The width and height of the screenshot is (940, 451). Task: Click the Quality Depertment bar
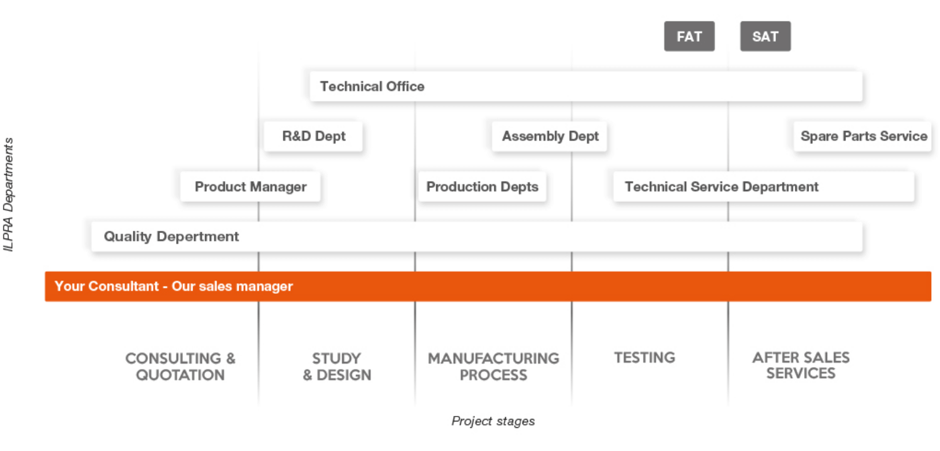[476, 237]
